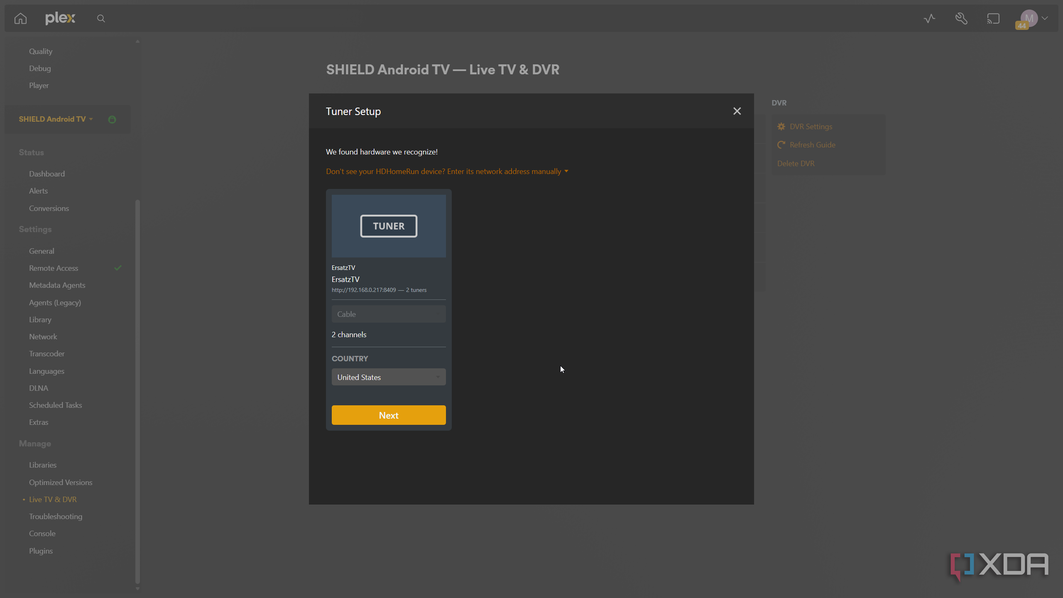
Task: Expand enter network address manually link
Action: click(x=447, y=171)
